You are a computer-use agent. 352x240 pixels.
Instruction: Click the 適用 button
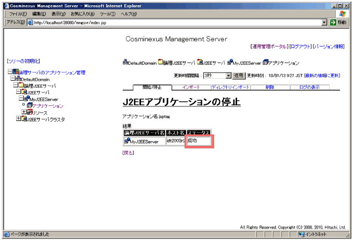click(x=239, y=76)
